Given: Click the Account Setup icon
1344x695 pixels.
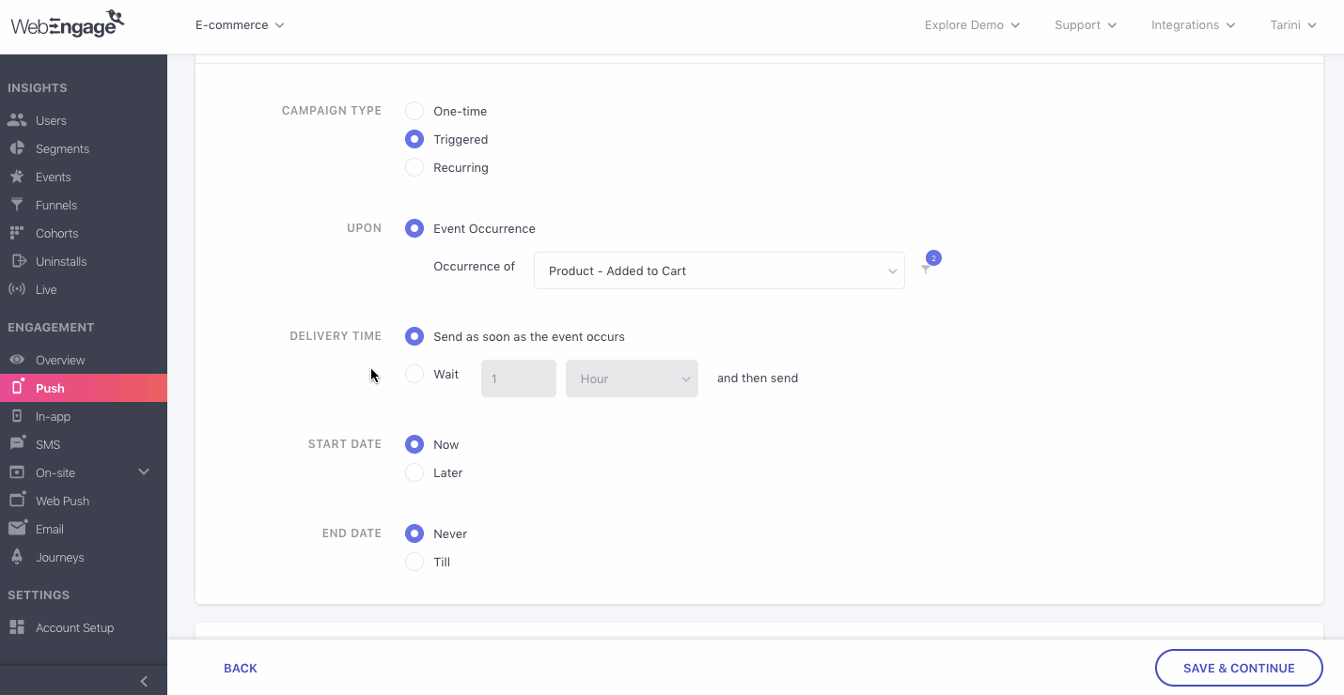Looking at the screenshot, I should pyautogui.click(x=17, y=627).
